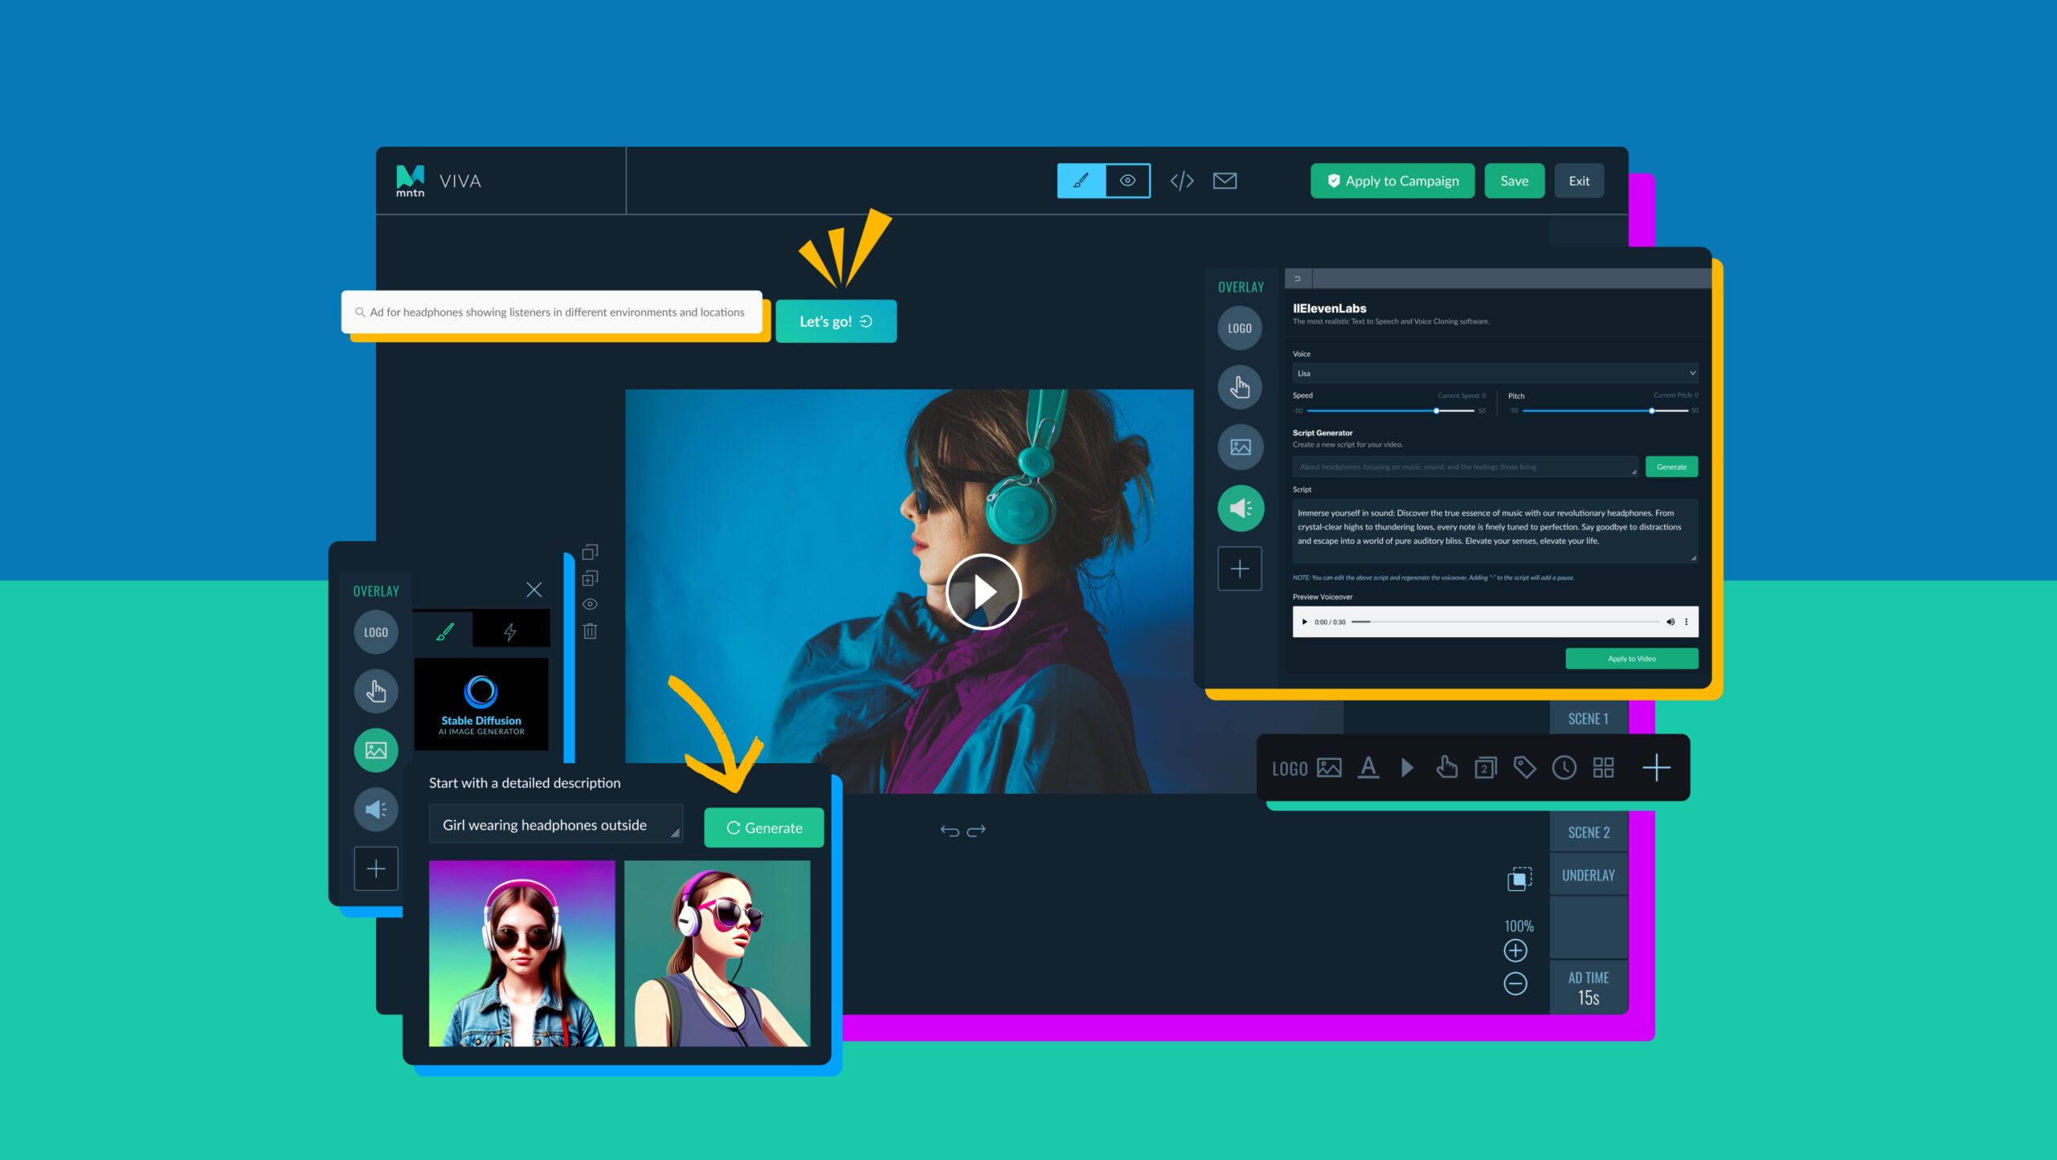Click the clock icon in the scene toolbar
2057x1160 pixels.
(1564, 768)
